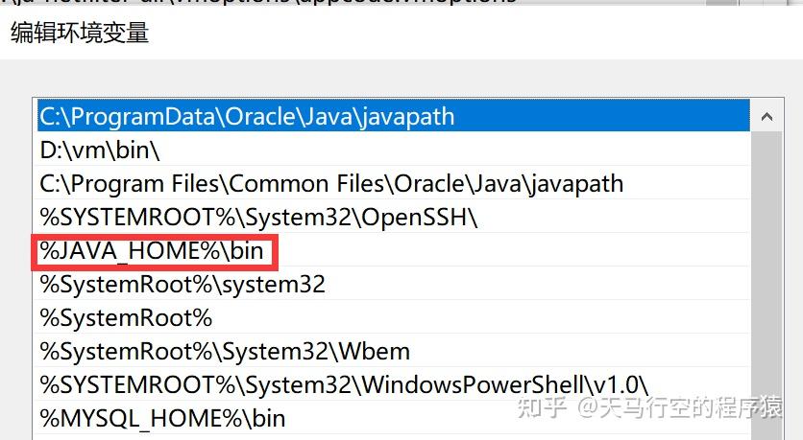Select the C:\ProgramData\Oracle\Java\javapath entry
The height and width of the screenshot is (440, 803).
point(247,116)
